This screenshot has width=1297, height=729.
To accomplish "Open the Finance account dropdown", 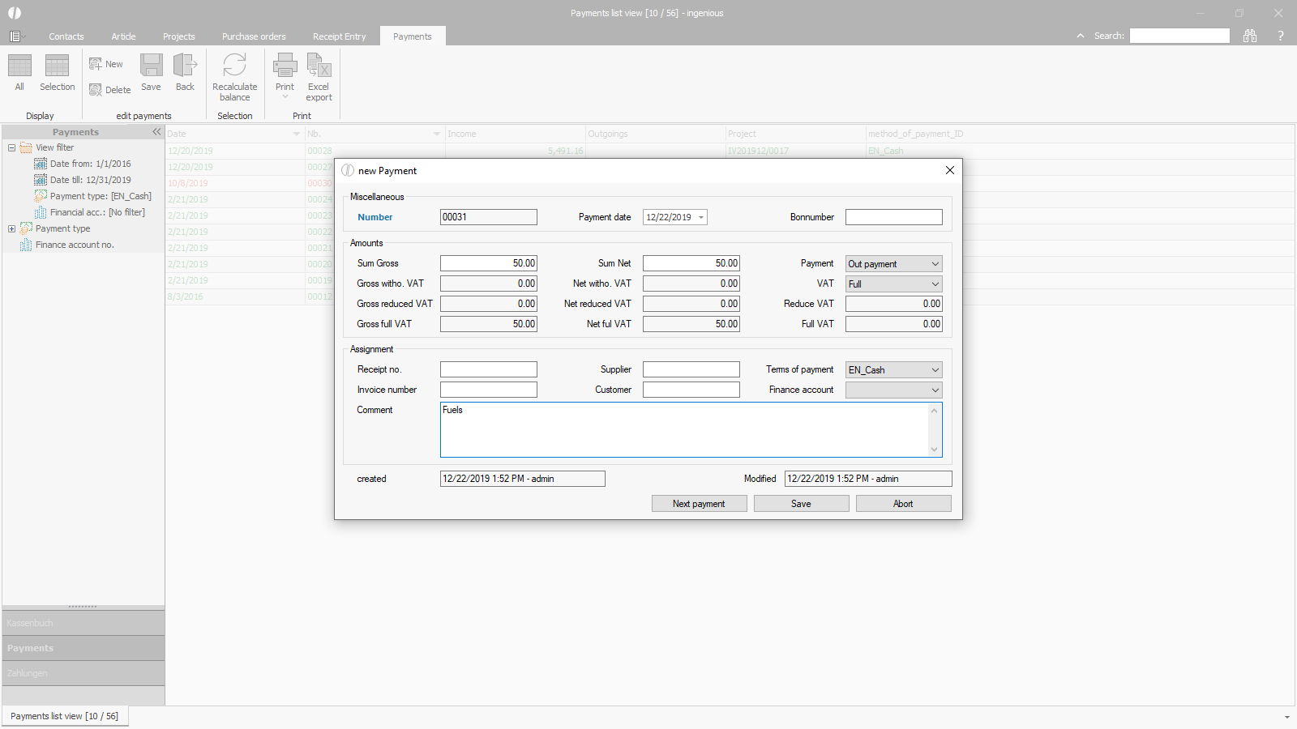I will (x=935, y=390).
